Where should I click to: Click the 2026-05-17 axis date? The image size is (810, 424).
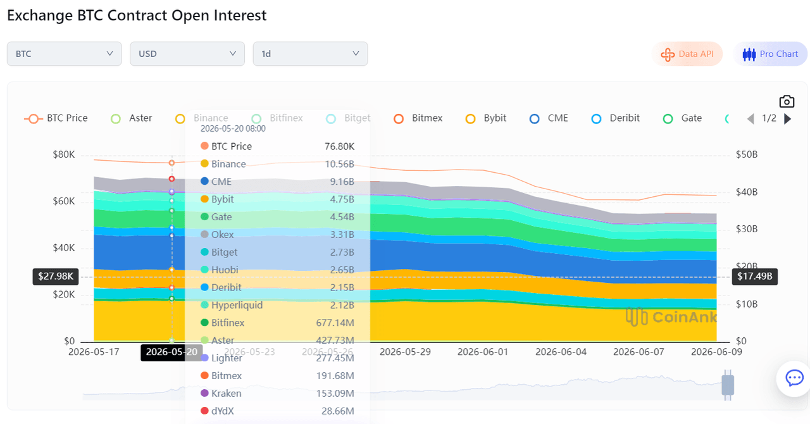pyautogui.click(x=94, y=352)
